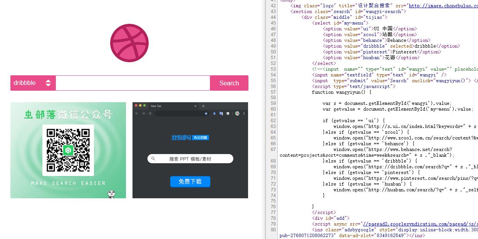This screenshot has width=478, height=239.
Task: Click the pink Search button
Action: pos(229,83)
